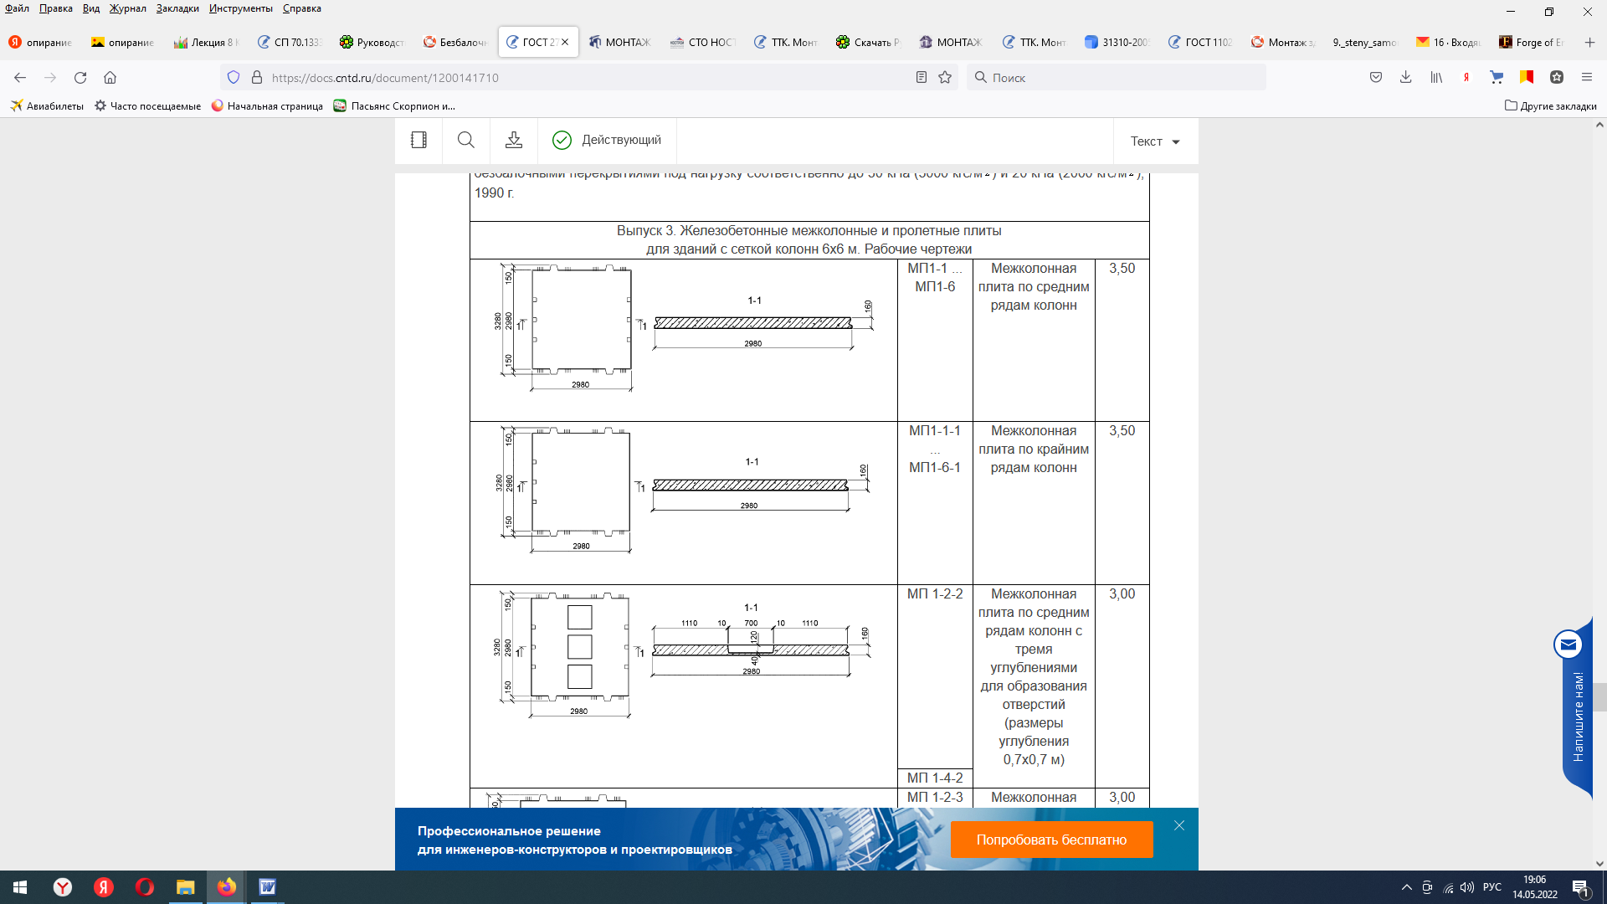The image size is (1607, 904).
Task: Switch to Forge of Empires tab
Action: click(1532, 42)
